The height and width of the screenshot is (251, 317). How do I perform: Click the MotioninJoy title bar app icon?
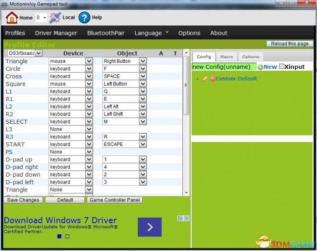pos(4,4)
